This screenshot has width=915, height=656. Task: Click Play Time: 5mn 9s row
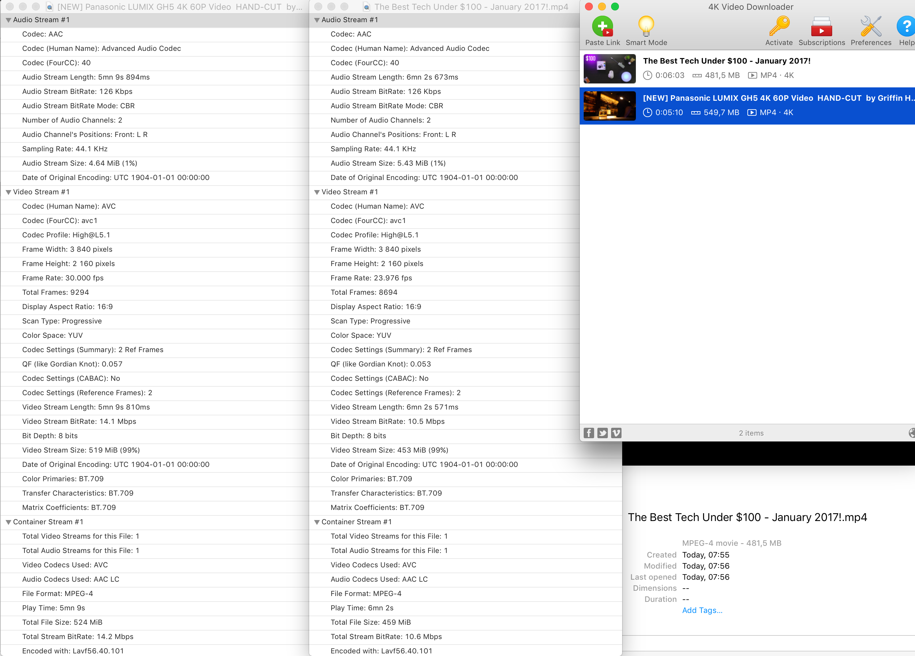[x=155, y=608]
